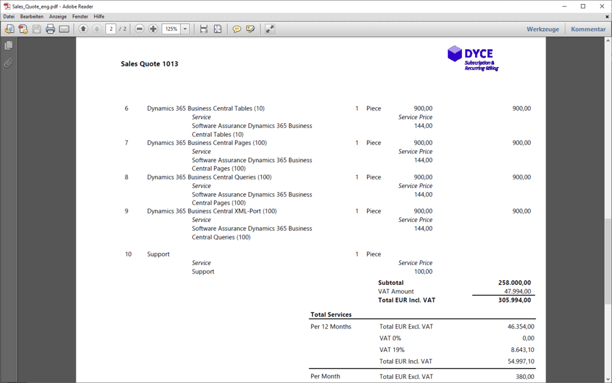
Task: Click the Total EUR Incl. VAT 305.994,00
Action: [515, 300]
